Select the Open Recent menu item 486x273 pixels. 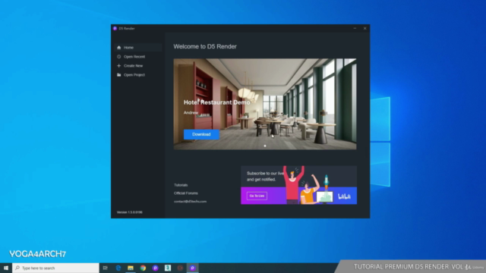[x=134, y=57]
